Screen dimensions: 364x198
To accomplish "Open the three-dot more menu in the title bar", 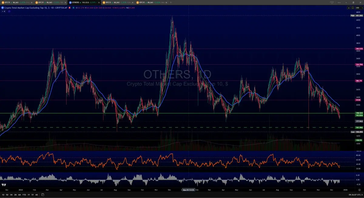I will 339,2.
